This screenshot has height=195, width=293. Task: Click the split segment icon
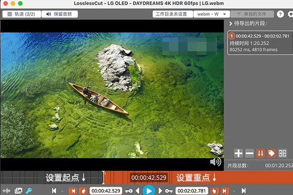click(x=283, y=153)
